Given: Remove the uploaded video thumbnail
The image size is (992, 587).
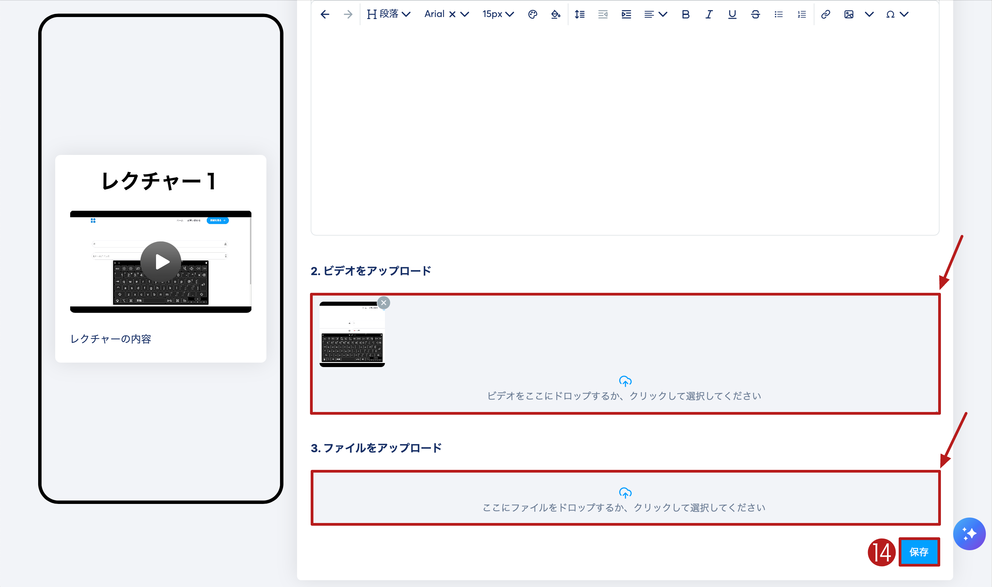Looking at the screenshot, I should pos(384,303).
